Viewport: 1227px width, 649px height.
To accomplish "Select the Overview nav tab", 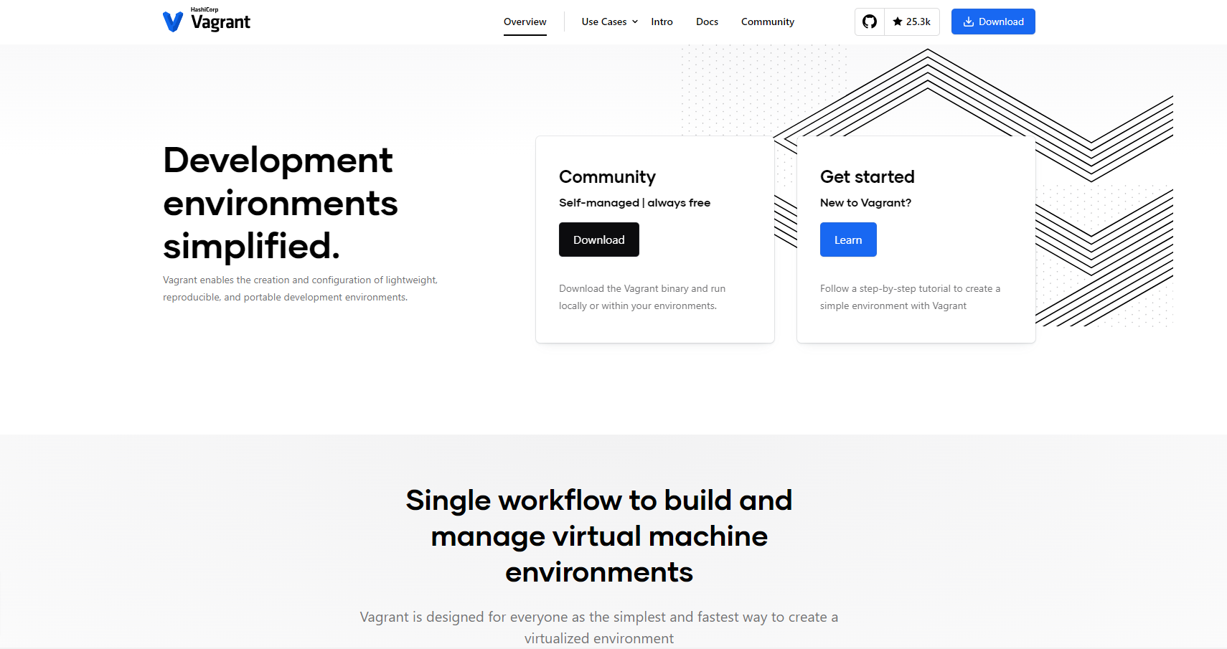I will pos(525,22).
